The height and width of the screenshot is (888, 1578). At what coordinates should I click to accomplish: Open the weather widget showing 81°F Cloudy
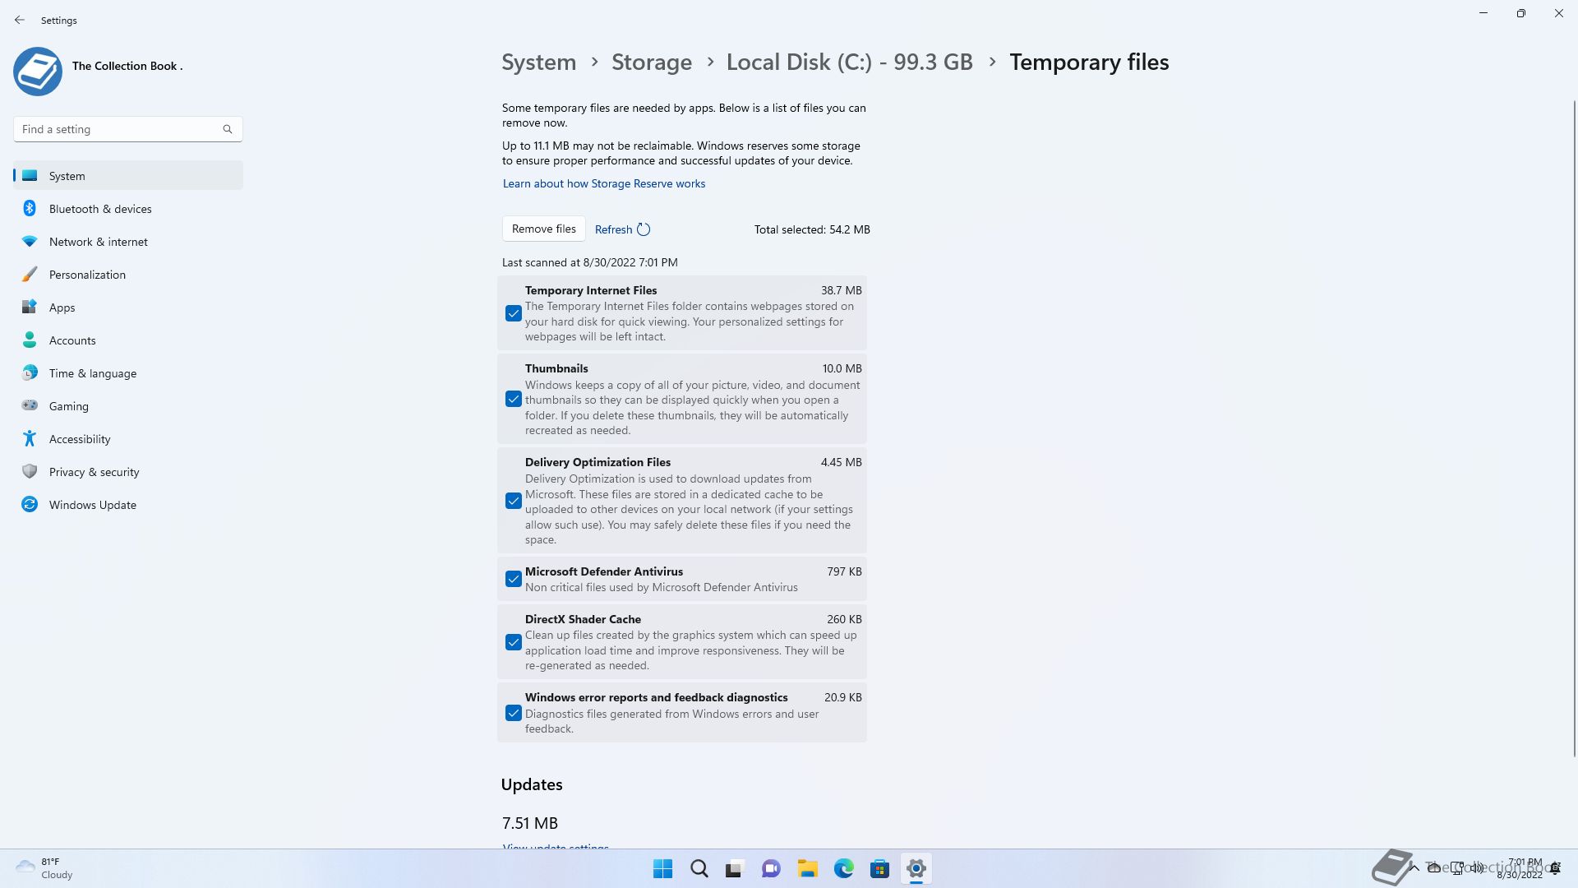coord(45,868)
